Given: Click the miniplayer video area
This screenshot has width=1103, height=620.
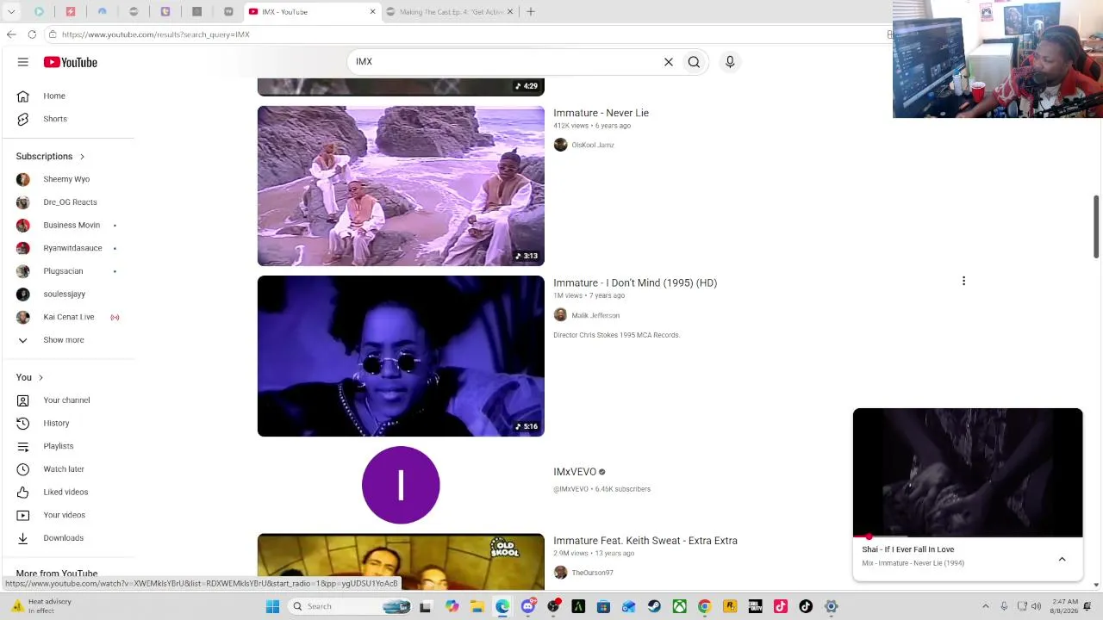Looking at the screenshot, I should point(968,472).
